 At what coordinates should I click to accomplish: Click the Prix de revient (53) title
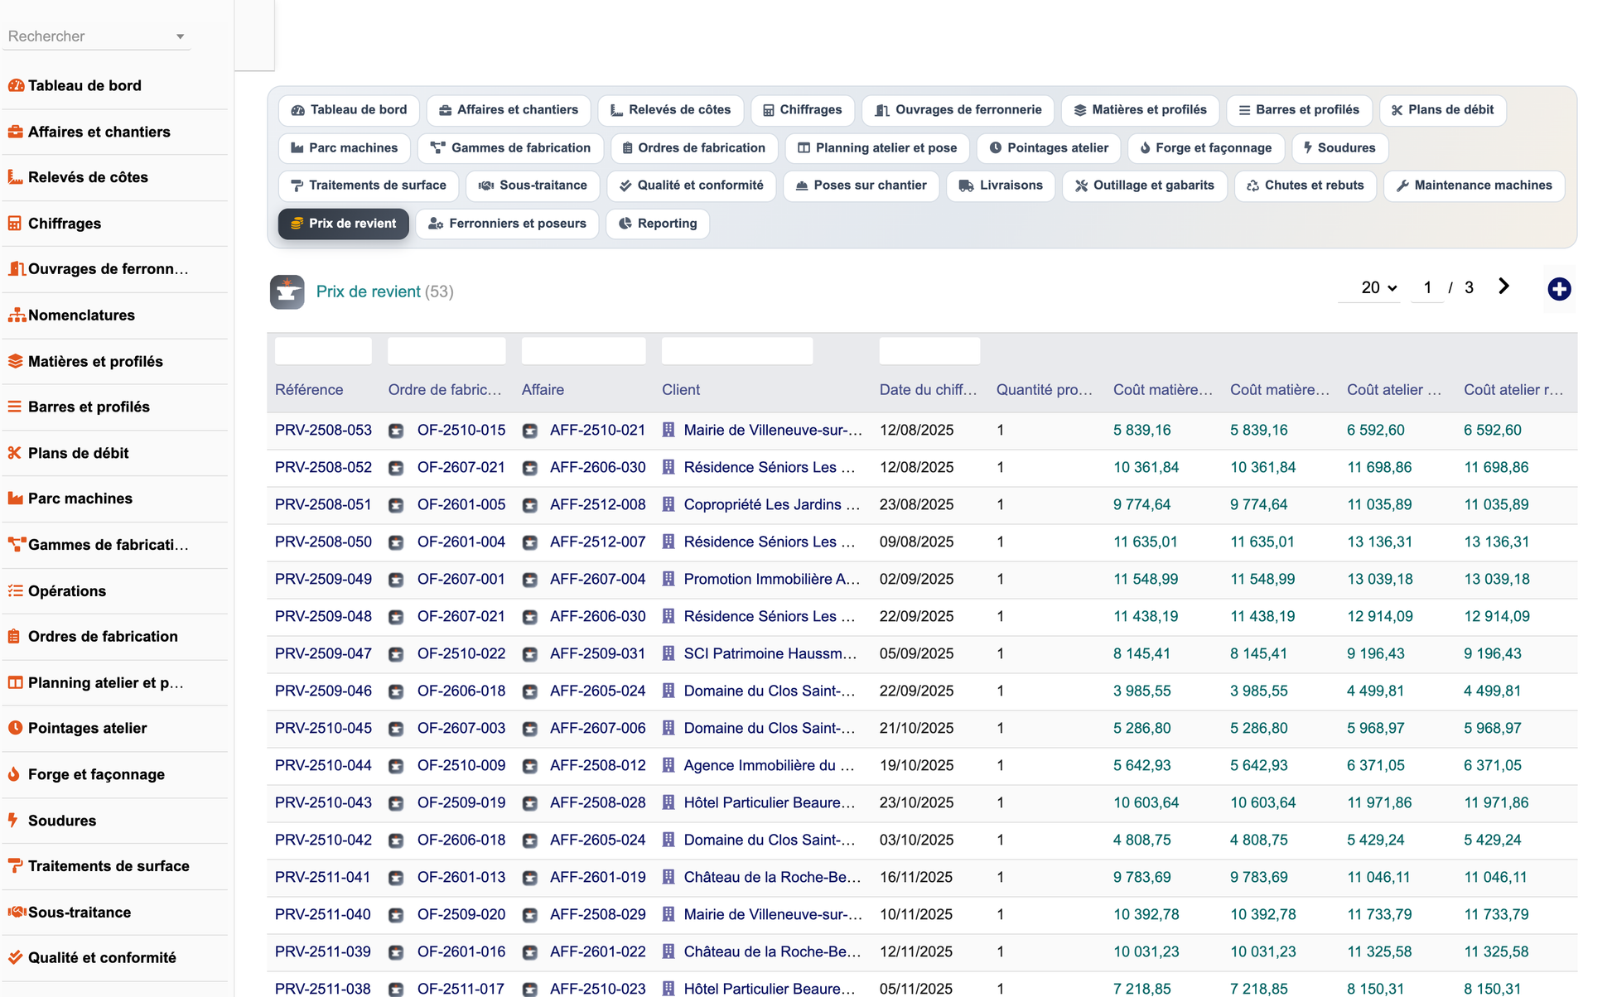pyautogui.click(x=384, y=291)
